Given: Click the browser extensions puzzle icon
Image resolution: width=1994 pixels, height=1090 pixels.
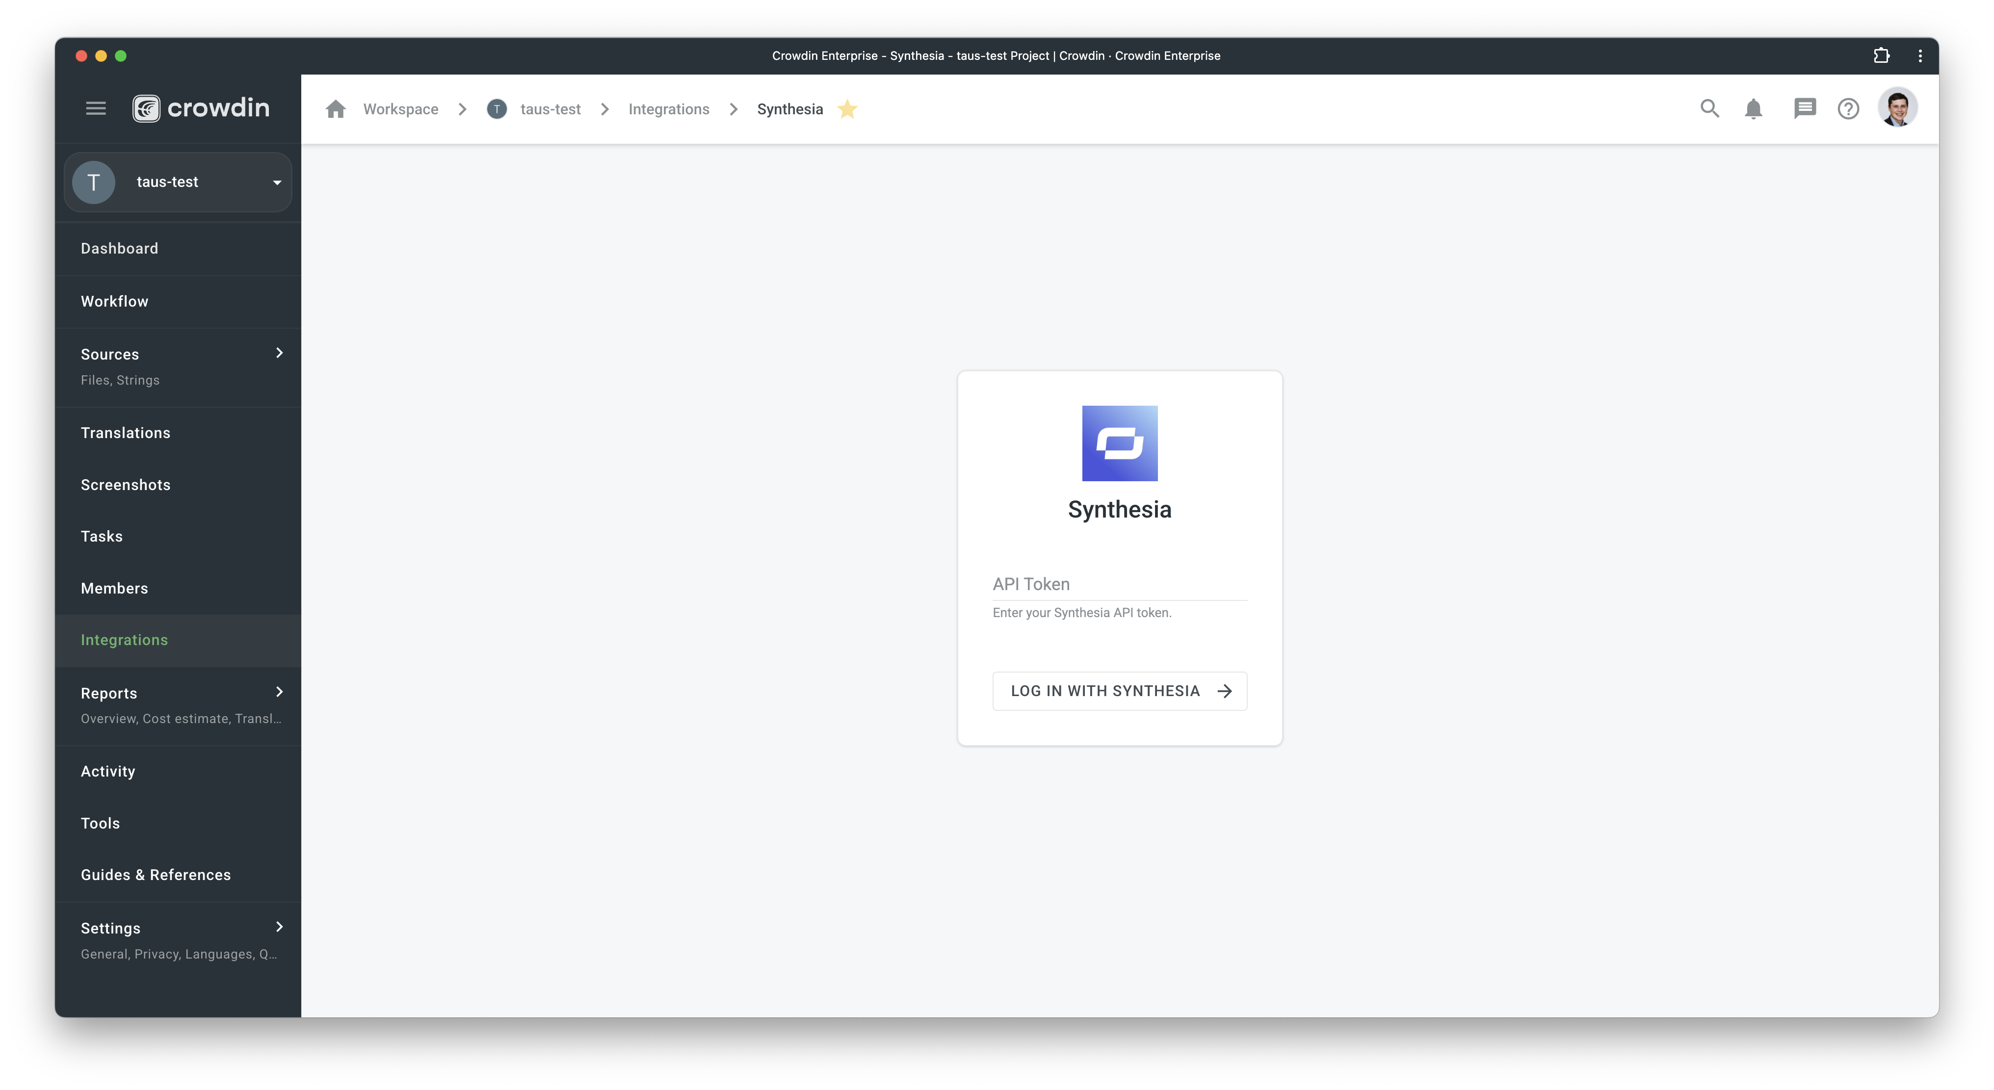Looking at the screenshot, I should pos(1881,56).
